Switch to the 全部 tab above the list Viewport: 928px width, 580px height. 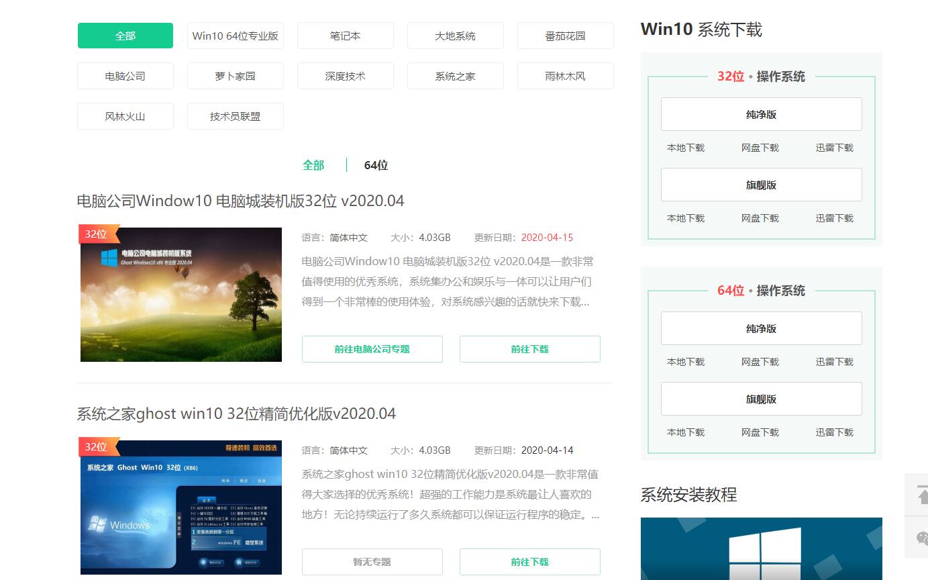[313, 164]
